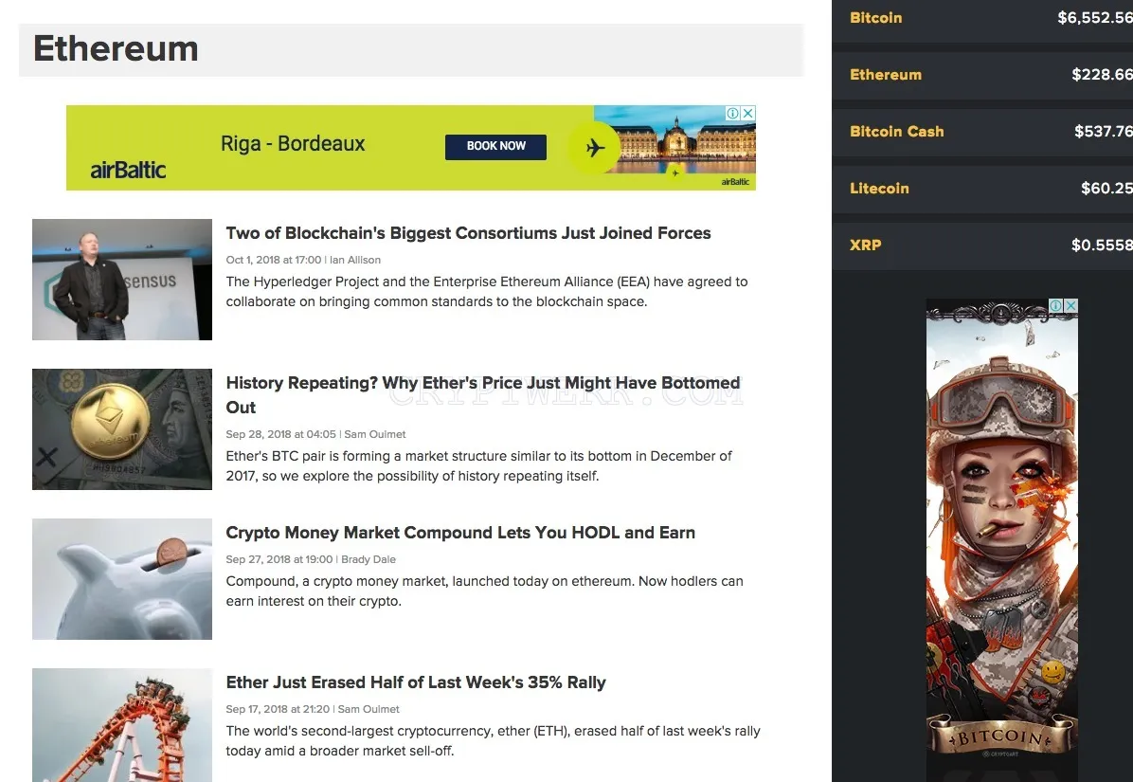Open AdChoices info icon on Bitcoin sidebar ad
Viewport: 1133px width, 782px height.
point(1055,306)
